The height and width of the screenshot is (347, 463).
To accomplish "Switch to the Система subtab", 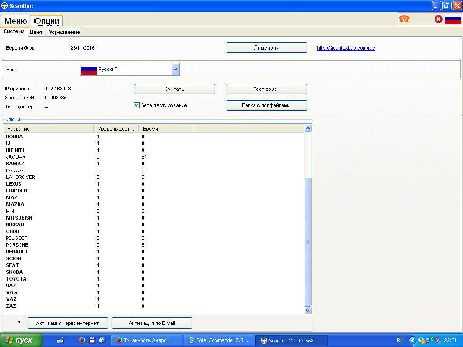I will pos(14,32).
